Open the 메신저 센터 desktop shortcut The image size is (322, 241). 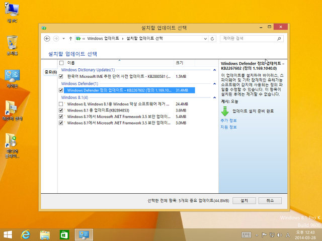coord(12,110)
